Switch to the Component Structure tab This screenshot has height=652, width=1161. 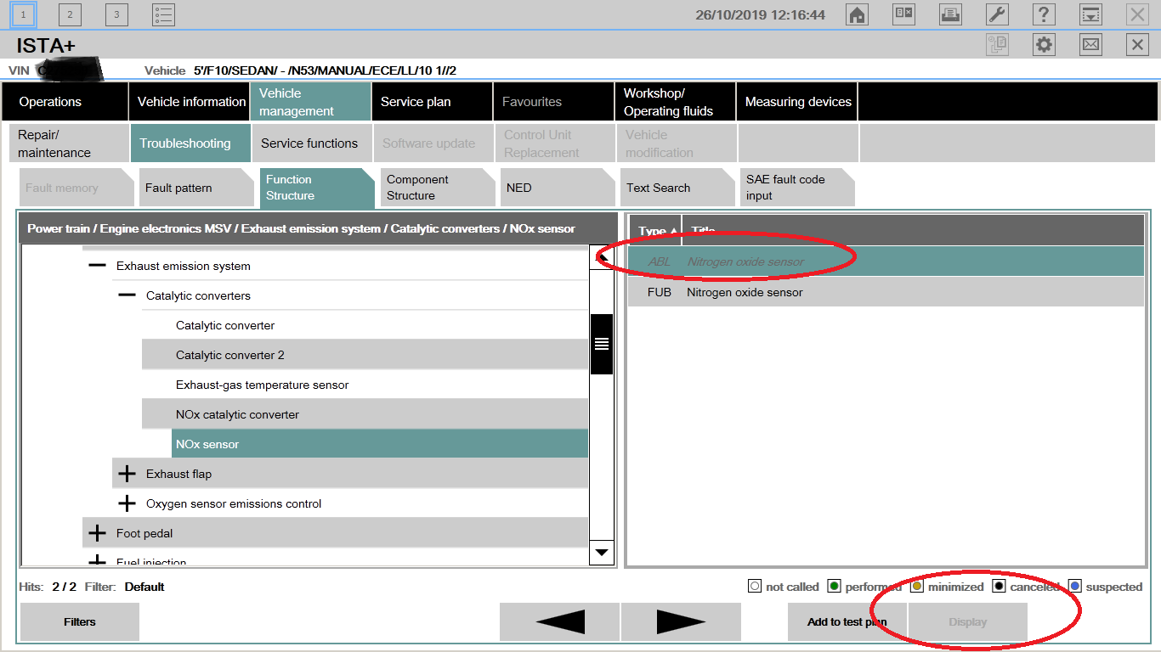pyautogui.click(x=435, y=188)
